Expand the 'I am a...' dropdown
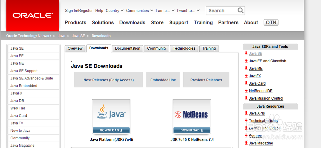The image size is (321, 148). tap(165, 11)
